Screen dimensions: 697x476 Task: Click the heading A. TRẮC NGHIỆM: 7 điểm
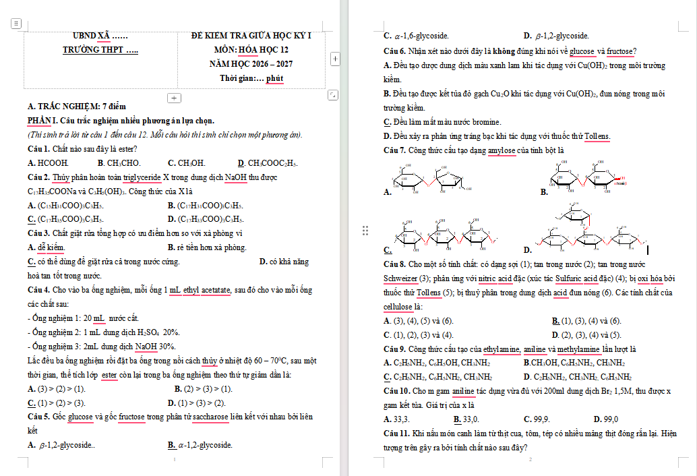pos(76,107)
